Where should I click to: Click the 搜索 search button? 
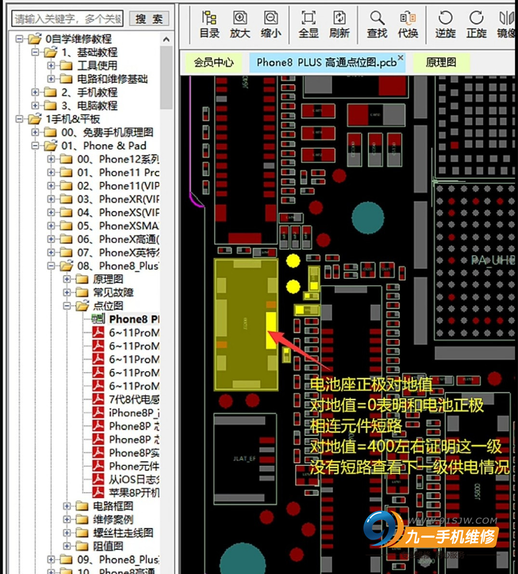tap(149, 19)
